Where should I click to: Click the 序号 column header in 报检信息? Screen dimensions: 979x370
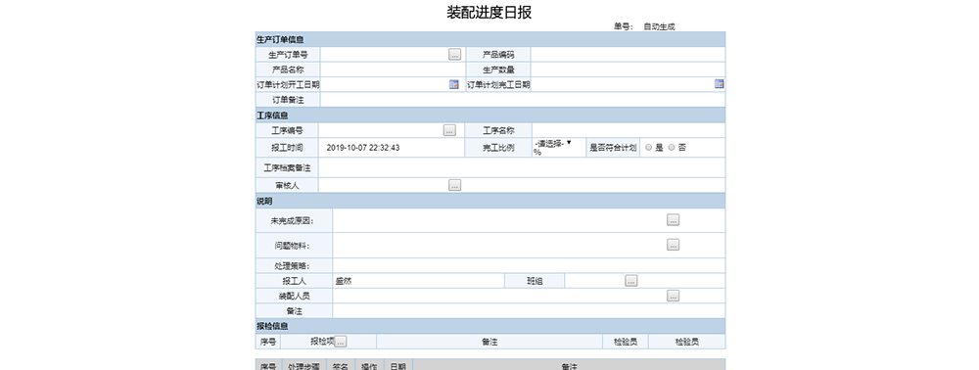(268, 342)
